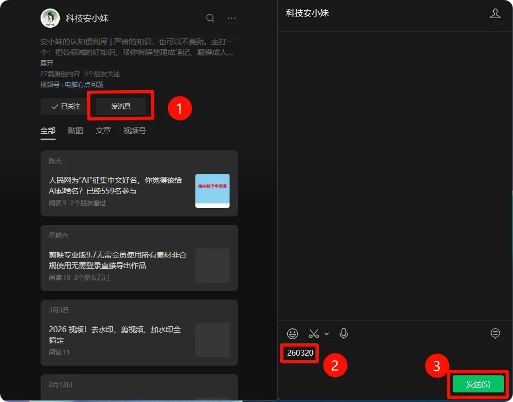The width and height of the screenshot is (513, 402).
Task: Click the 3个朋友关注 text
Action: pyautogui.click(x=102, y=74)
